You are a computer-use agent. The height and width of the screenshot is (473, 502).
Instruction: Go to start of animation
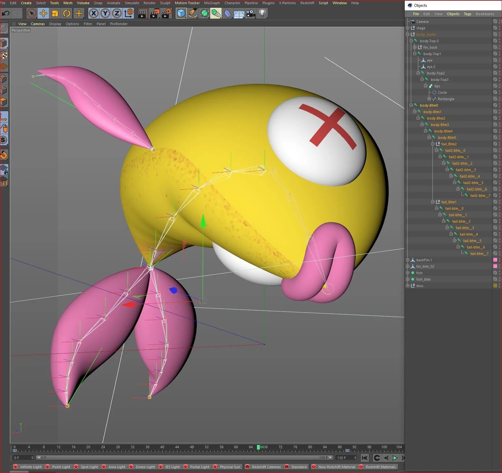pos(365,458)
